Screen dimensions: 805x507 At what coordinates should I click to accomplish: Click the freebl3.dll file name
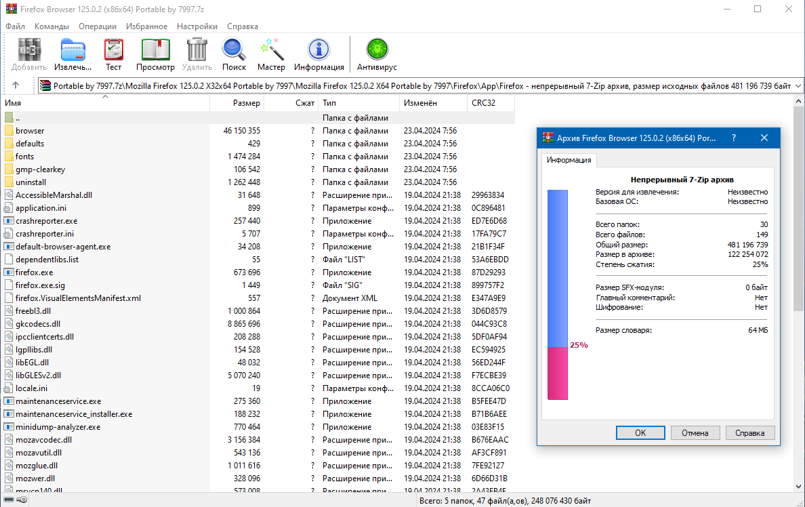pos(33,311)
